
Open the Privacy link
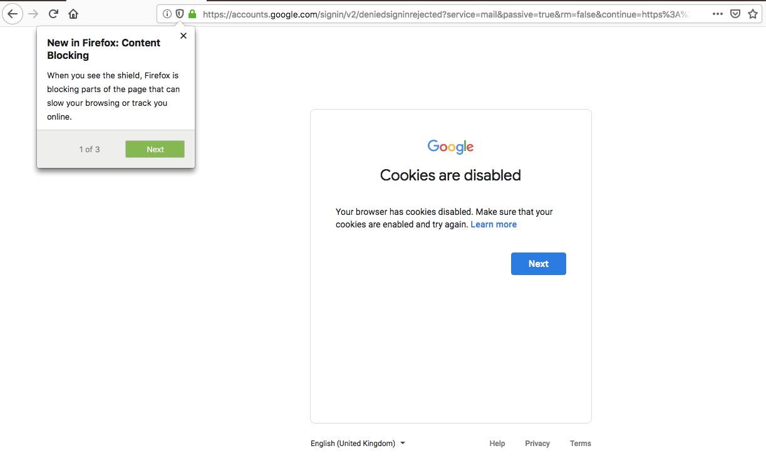coord(537,443)
